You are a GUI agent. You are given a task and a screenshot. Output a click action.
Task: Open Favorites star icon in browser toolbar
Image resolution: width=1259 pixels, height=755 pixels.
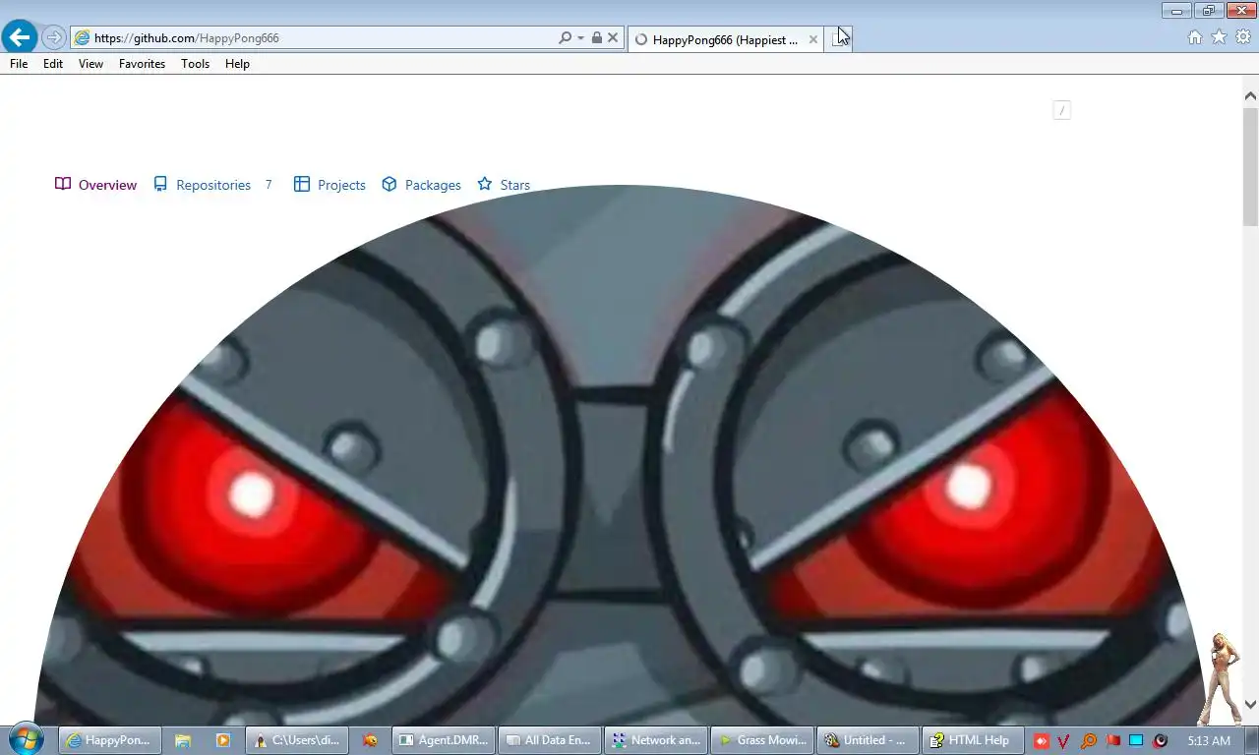coord(1219,37)
